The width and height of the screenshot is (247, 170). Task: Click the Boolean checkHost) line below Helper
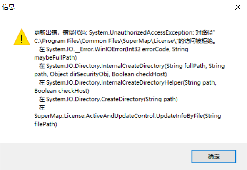pyautogui.click(x=62, y=91)
